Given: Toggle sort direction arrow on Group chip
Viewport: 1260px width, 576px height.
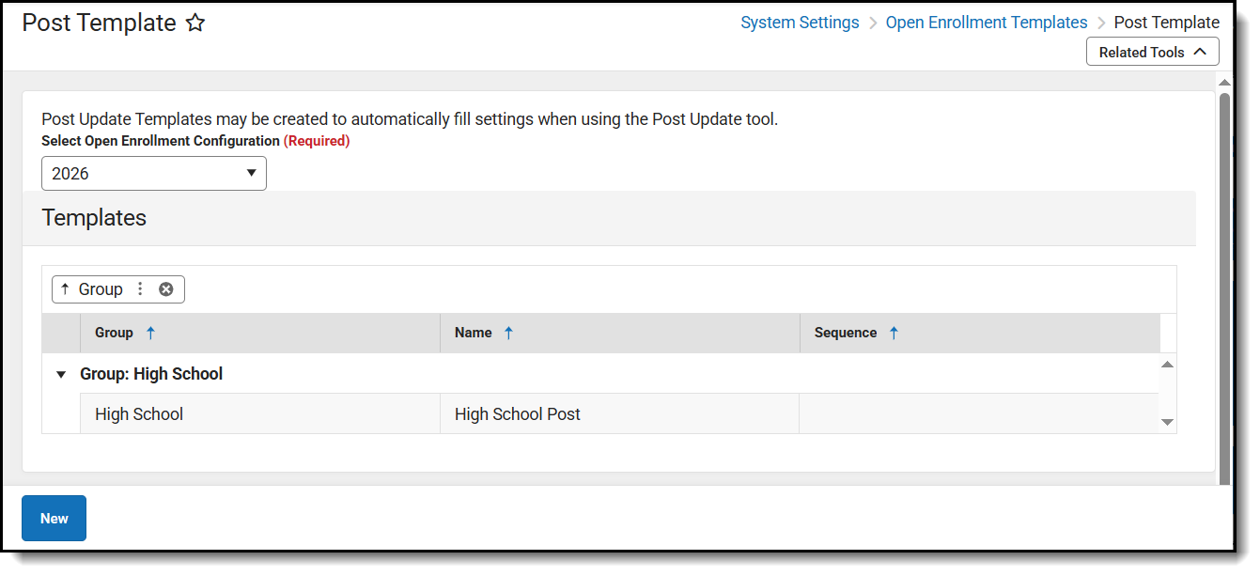Looking at the screenshot, I should point(65,289).
